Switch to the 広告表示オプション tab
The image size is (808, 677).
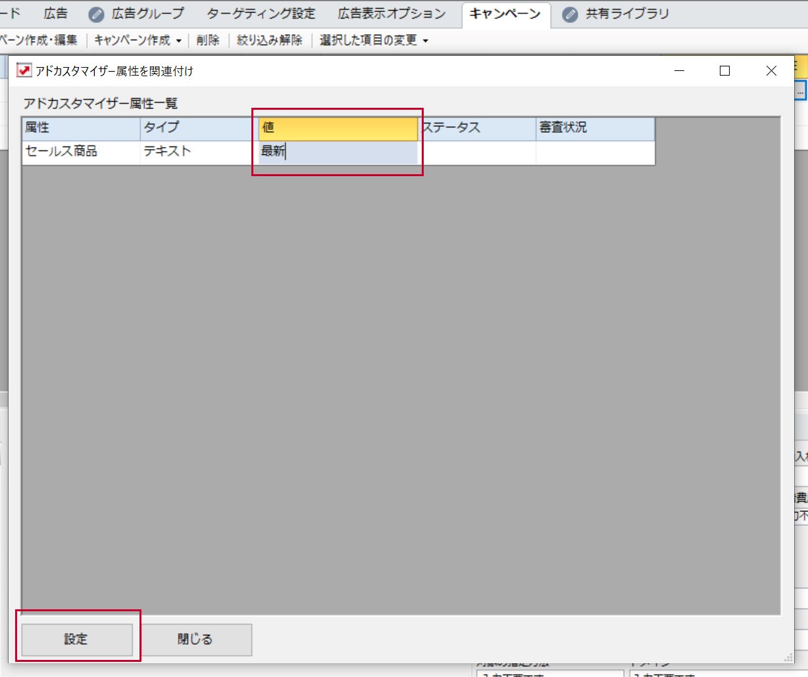coord(391,14)
